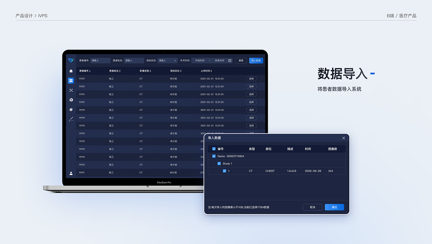This screenshot has height=244, width=432.
Task: Toggle the select-all checkbox beside 编号
Action: click(214, 149)
